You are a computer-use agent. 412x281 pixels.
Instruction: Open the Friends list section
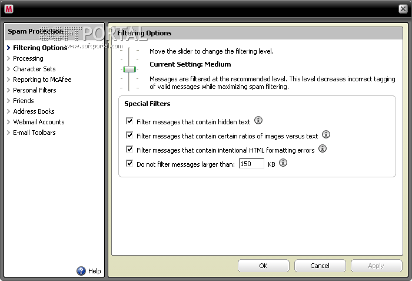click(24, 101)
